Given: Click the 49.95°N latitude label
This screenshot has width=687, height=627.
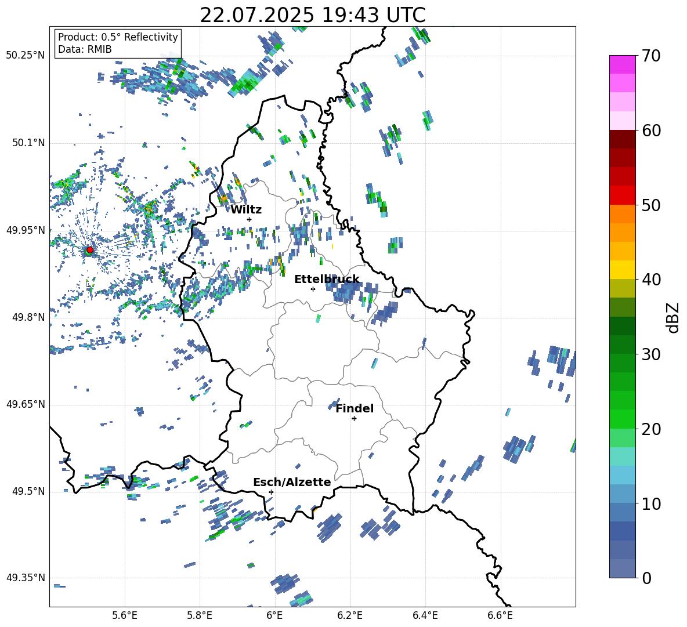Looking at the screenshot, I should 26,230.
